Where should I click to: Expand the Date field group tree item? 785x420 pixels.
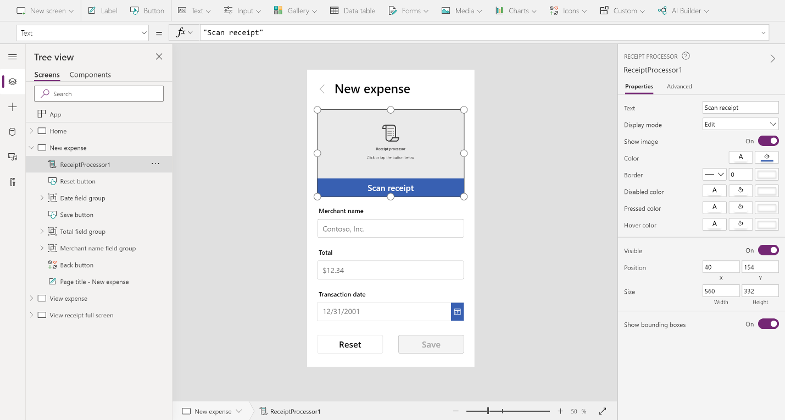coord(41,198)
